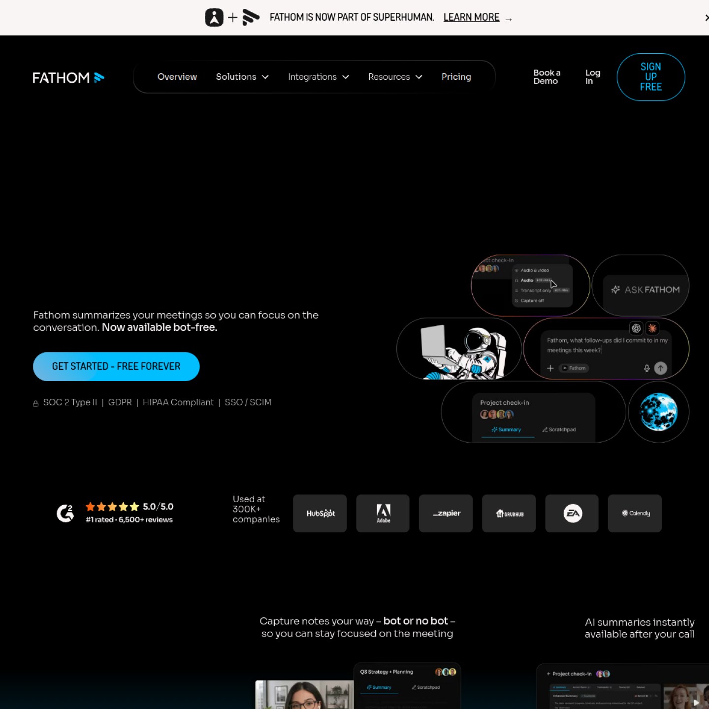Select Summary tab in Project check-in card

506,430
